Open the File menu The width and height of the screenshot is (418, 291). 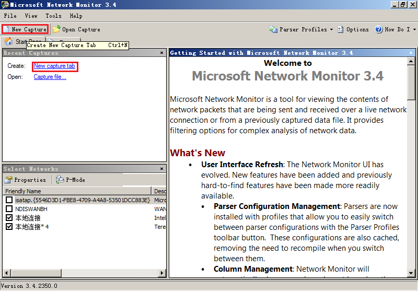(x=10, y=16)
